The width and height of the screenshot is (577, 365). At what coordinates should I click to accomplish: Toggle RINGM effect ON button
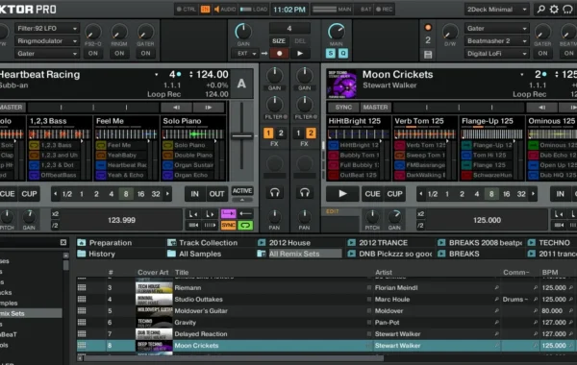click(119, 53)
